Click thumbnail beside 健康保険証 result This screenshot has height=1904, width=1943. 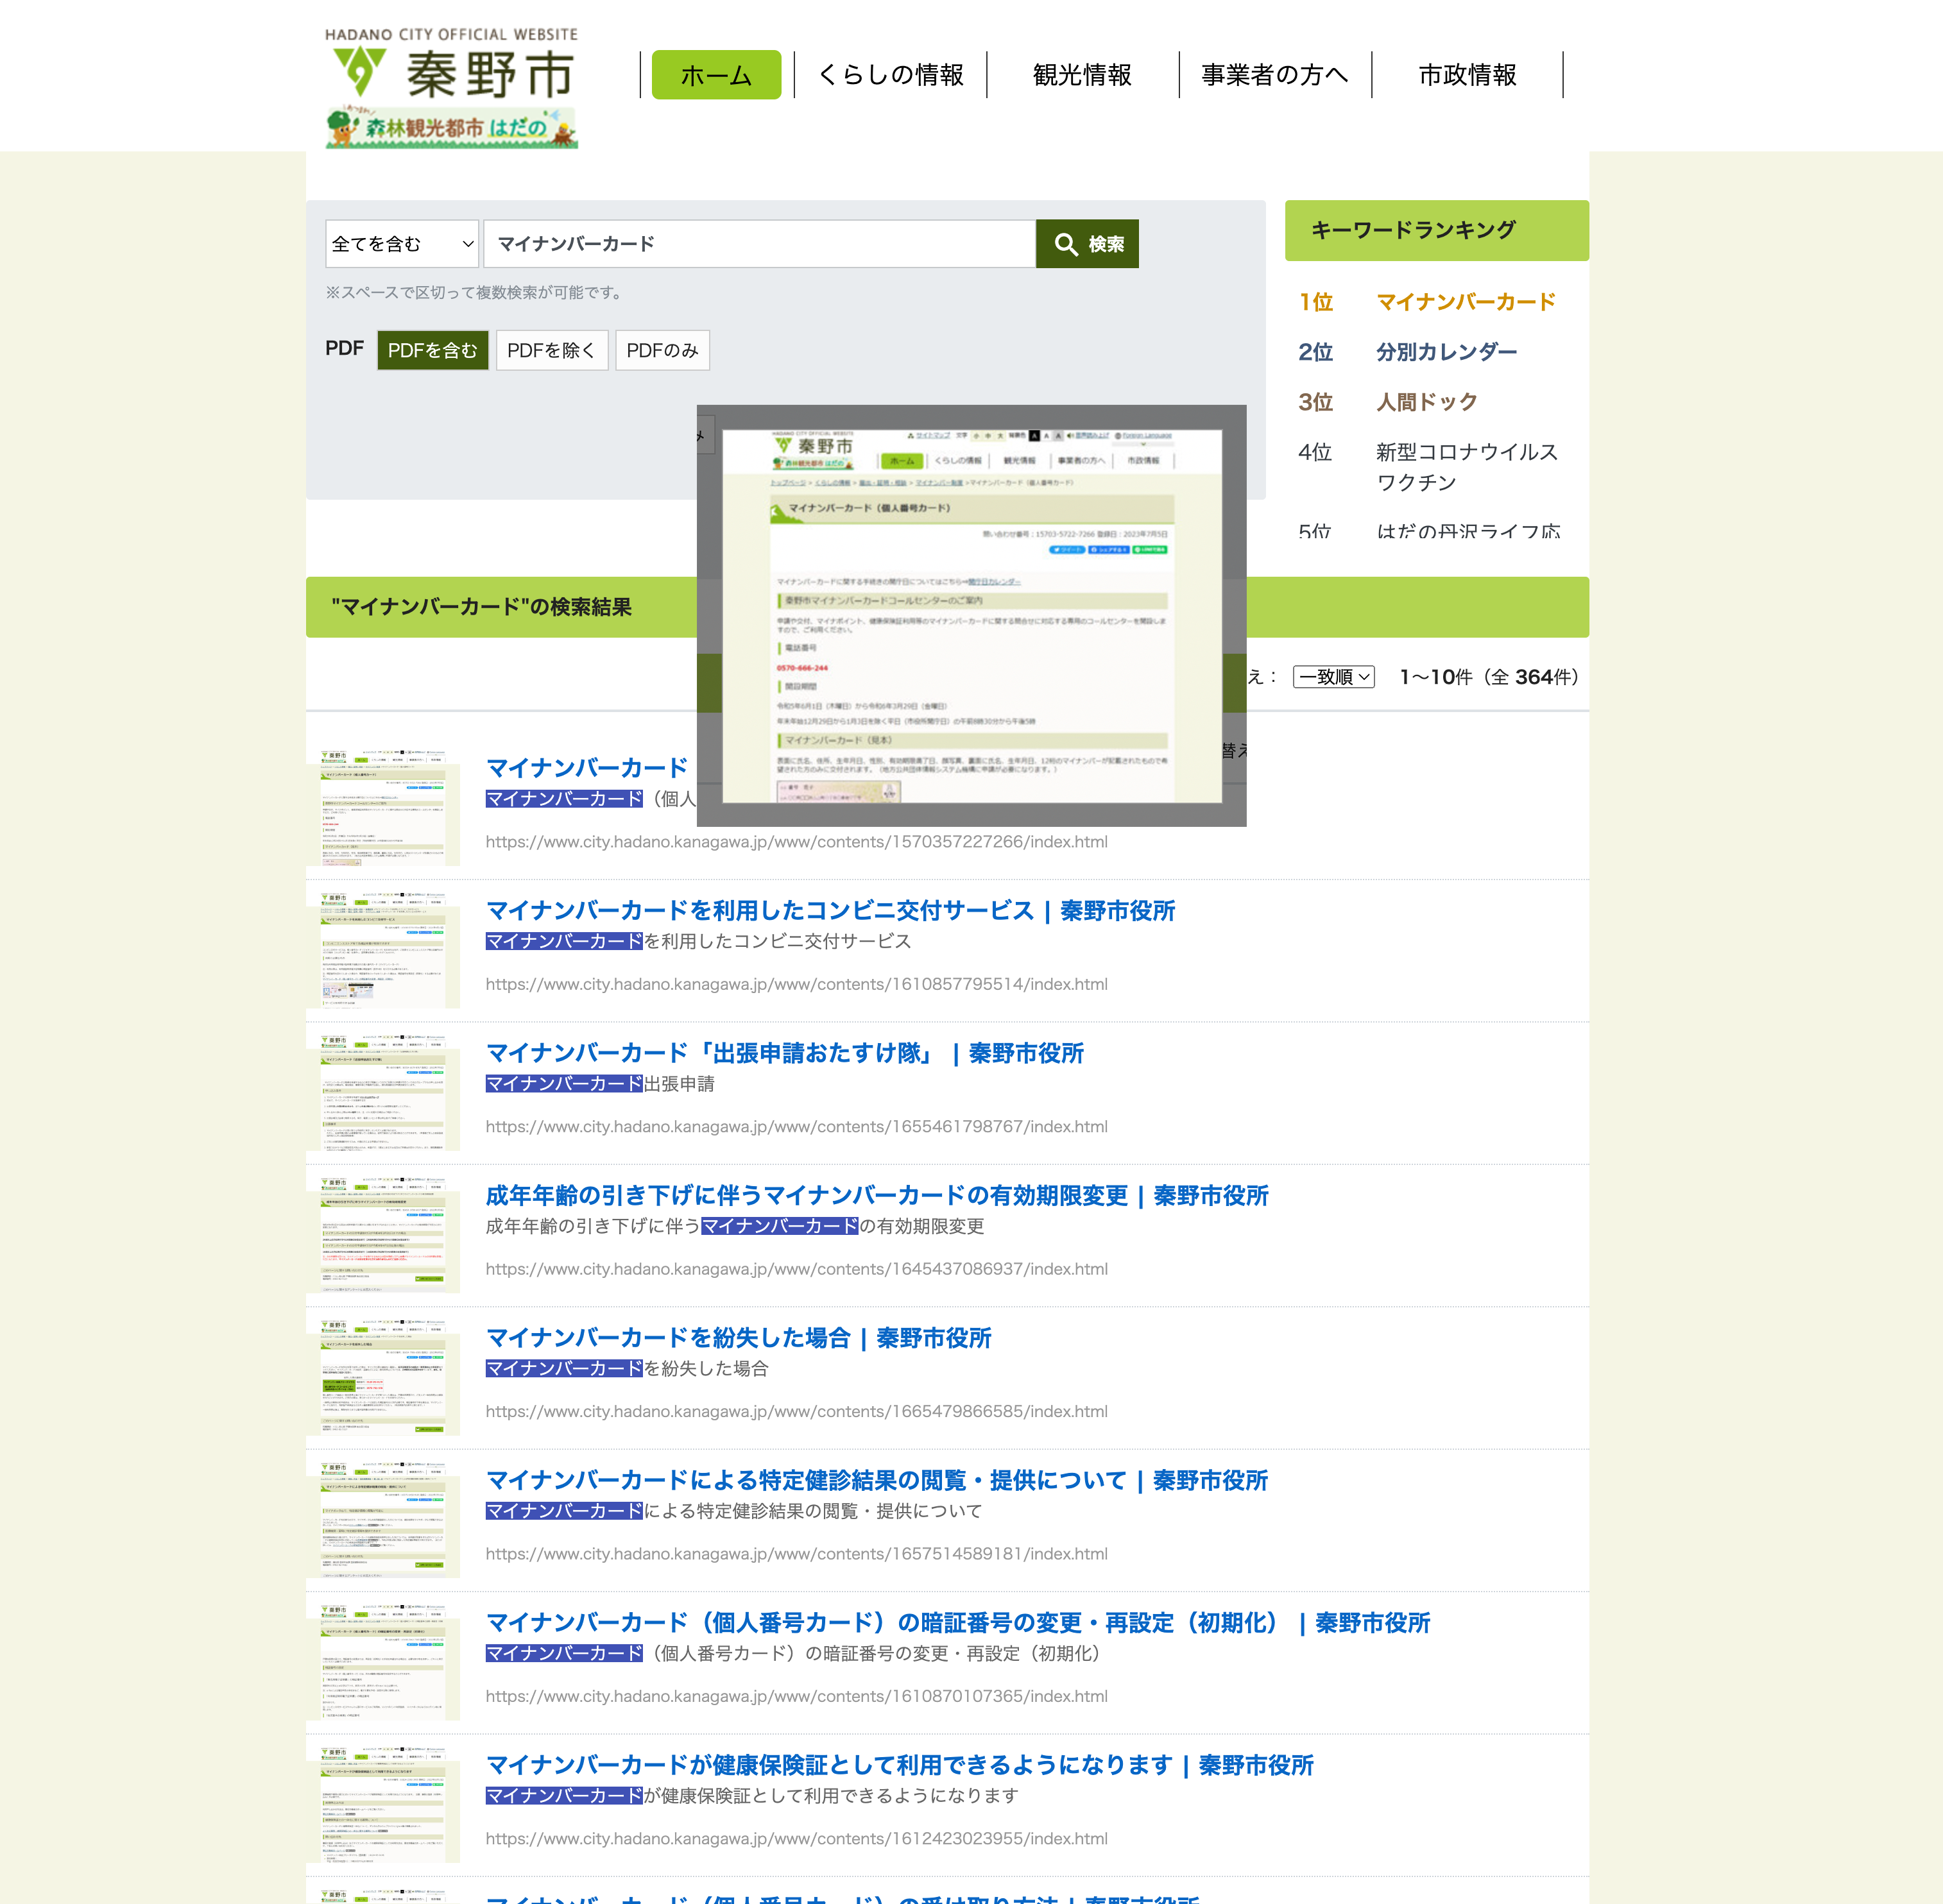pos(383,1806)
